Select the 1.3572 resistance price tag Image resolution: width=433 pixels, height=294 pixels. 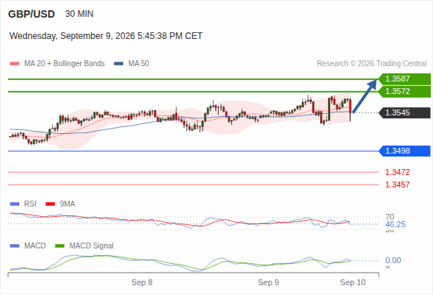(x=404, y=92)
